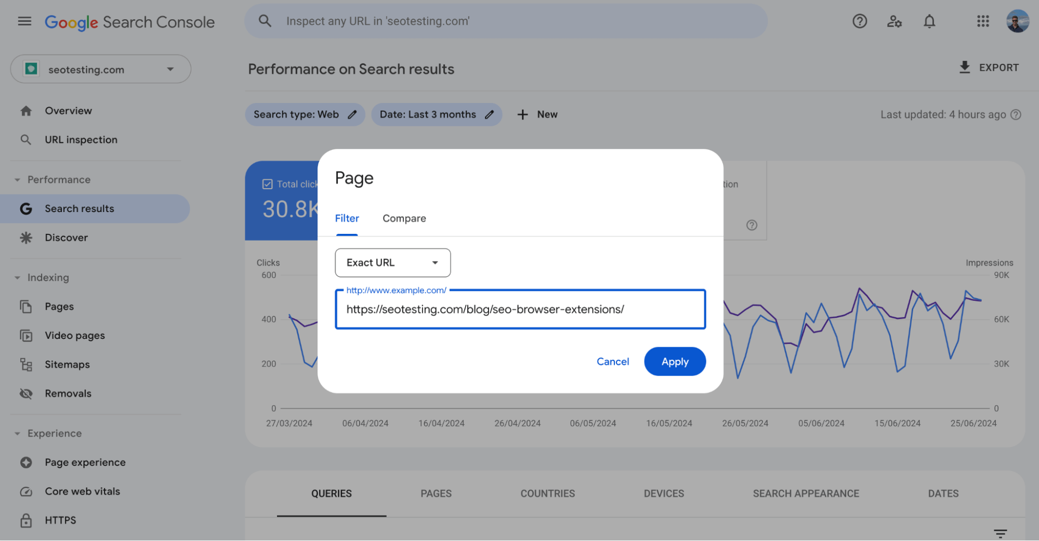Toggle the Total clicks checkbox
The image size is (1039, 541).
pos(268,184)
